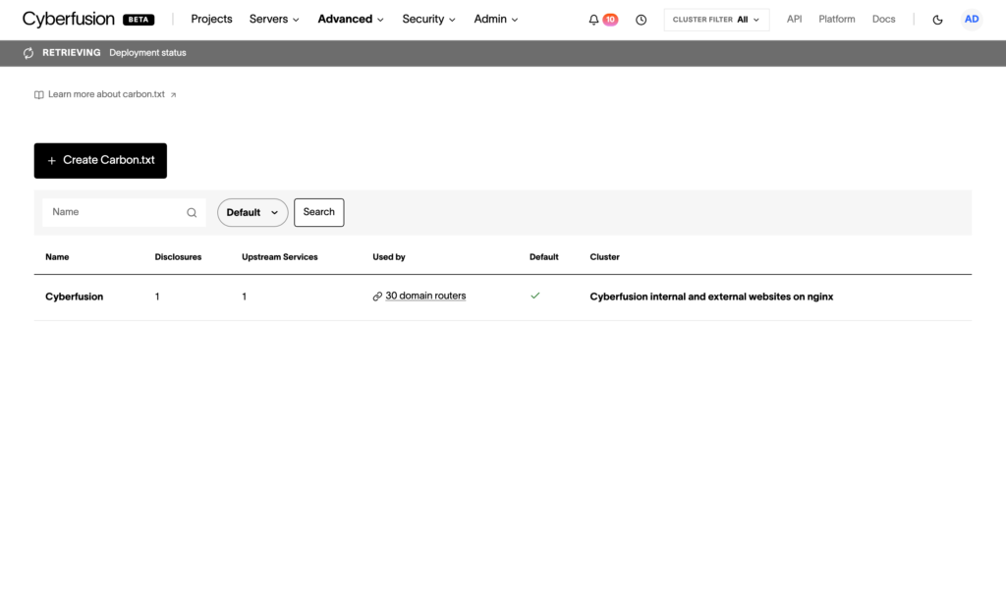Click the Deployment status text
The image size is (1006, 595).
pos(147,53)
